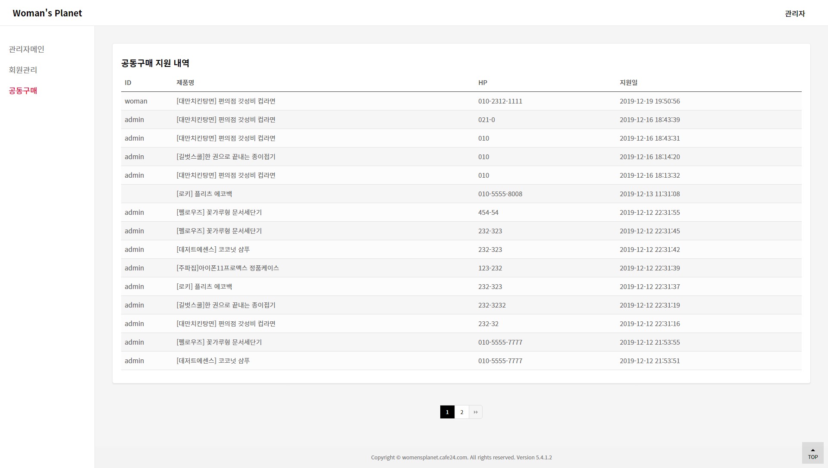Open the 관리자 account menu
828x468 pixels.
pos(795,13)
